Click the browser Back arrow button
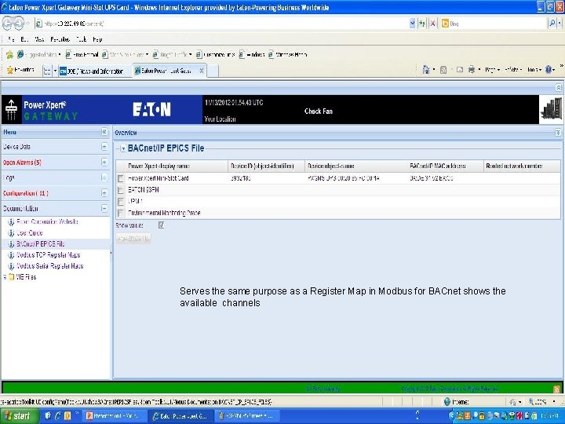Image resolution: width=565 pixels, height=424 pixels. pos(8,24)
